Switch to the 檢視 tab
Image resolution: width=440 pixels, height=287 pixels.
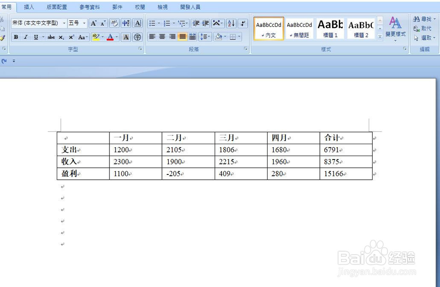pos(162,7)
